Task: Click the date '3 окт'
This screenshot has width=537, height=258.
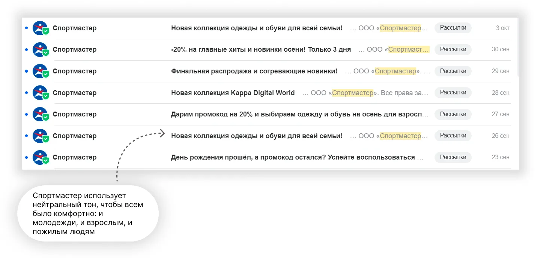Action: 502,28
